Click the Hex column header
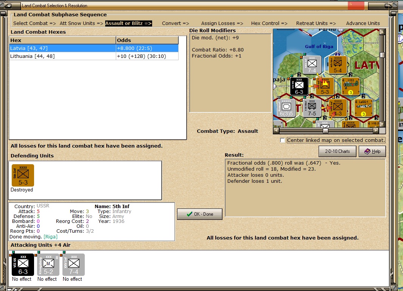 pyautogui.click(x=62, y=40)
